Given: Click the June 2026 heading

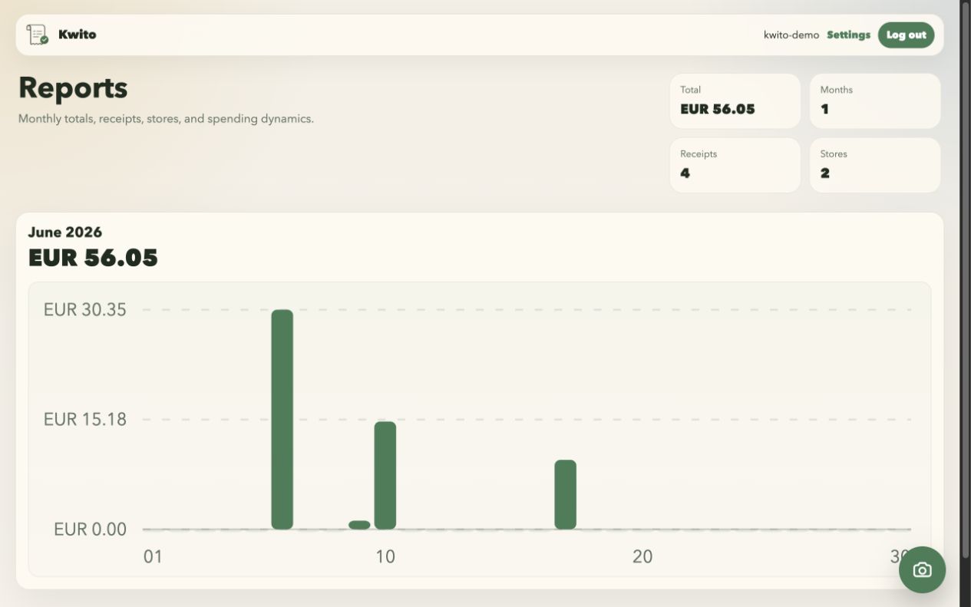Looking at the screenshot, I should coord(65,232).
